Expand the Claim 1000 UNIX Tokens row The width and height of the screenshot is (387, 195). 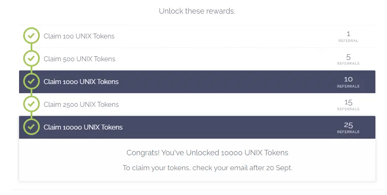197,82
